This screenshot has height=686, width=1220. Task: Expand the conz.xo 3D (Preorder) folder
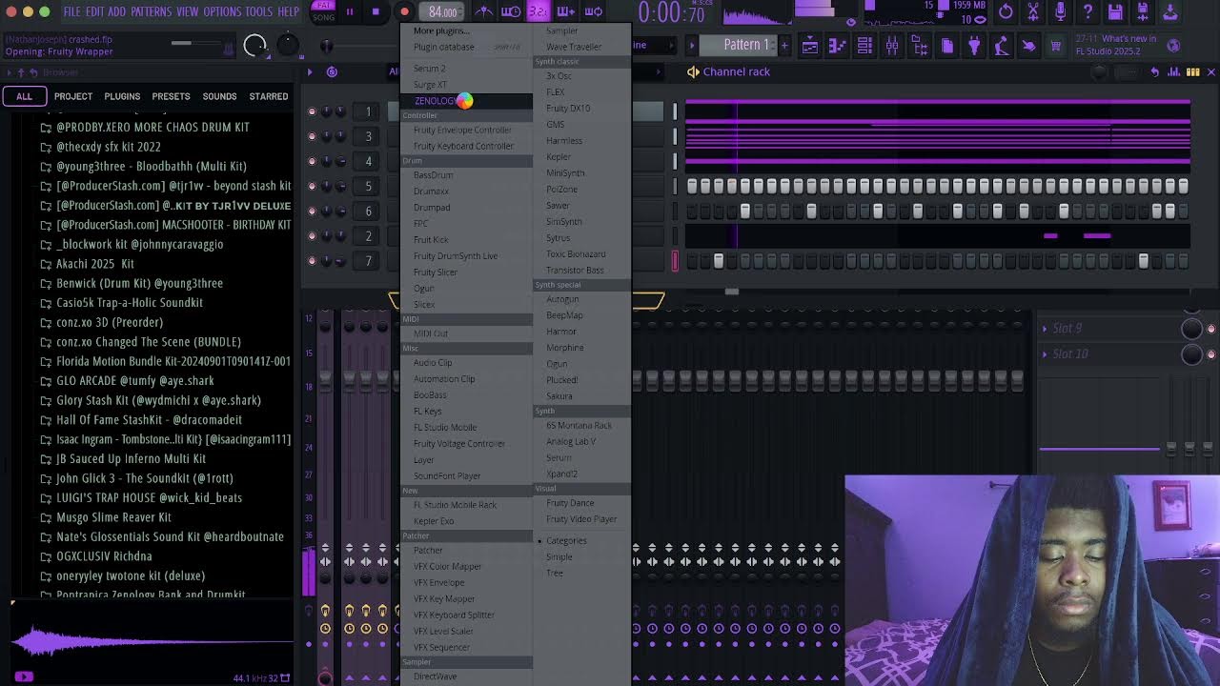click(46, 322)
